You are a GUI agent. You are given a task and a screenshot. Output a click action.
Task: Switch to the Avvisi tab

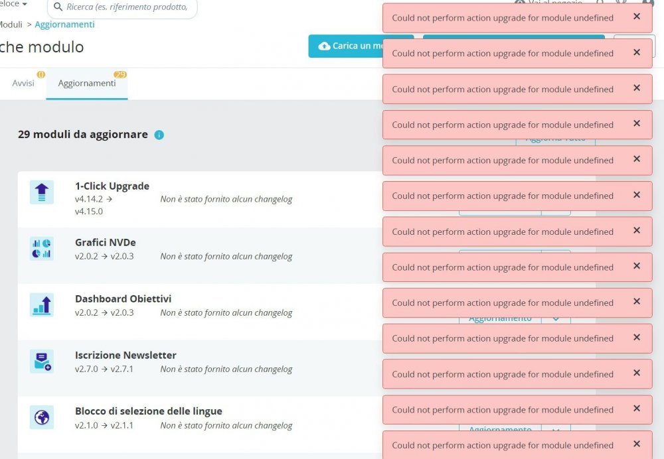click(23, 84)
